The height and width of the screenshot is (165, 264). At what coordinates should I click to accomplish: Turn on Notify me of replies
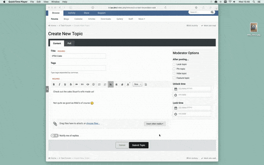click(55, 136)
